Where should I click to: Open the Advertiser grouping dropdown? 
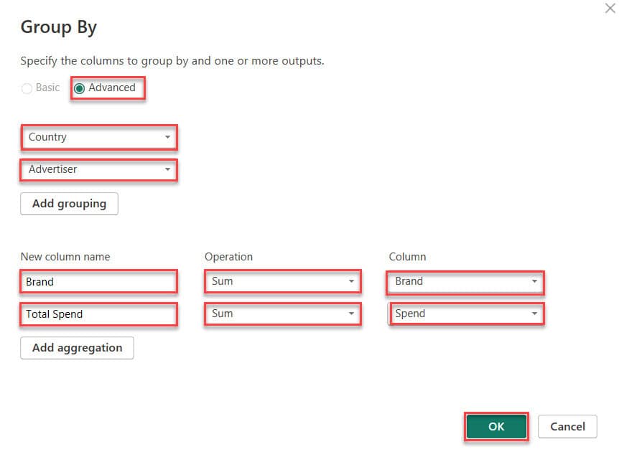pyautogui.click(x=98, y=169)
